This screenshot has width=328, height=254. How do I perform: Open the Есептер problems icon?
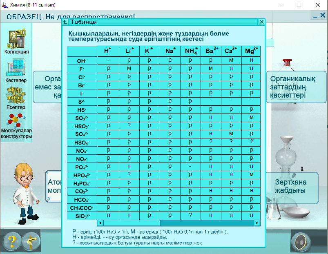coord(16,98)
